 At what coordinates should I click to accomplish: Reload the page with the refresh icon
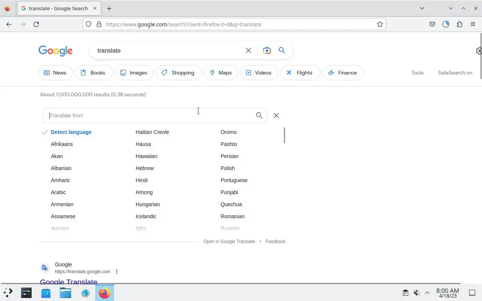(36, 24)
